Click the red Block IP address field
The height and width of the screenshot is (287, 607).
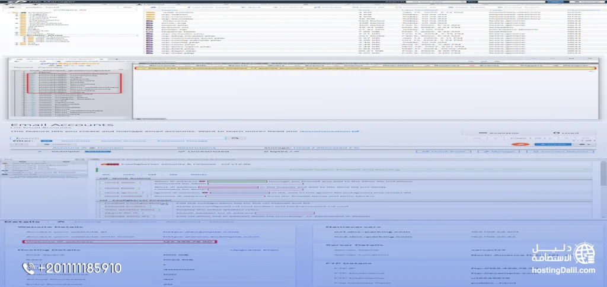click(229, 187)
